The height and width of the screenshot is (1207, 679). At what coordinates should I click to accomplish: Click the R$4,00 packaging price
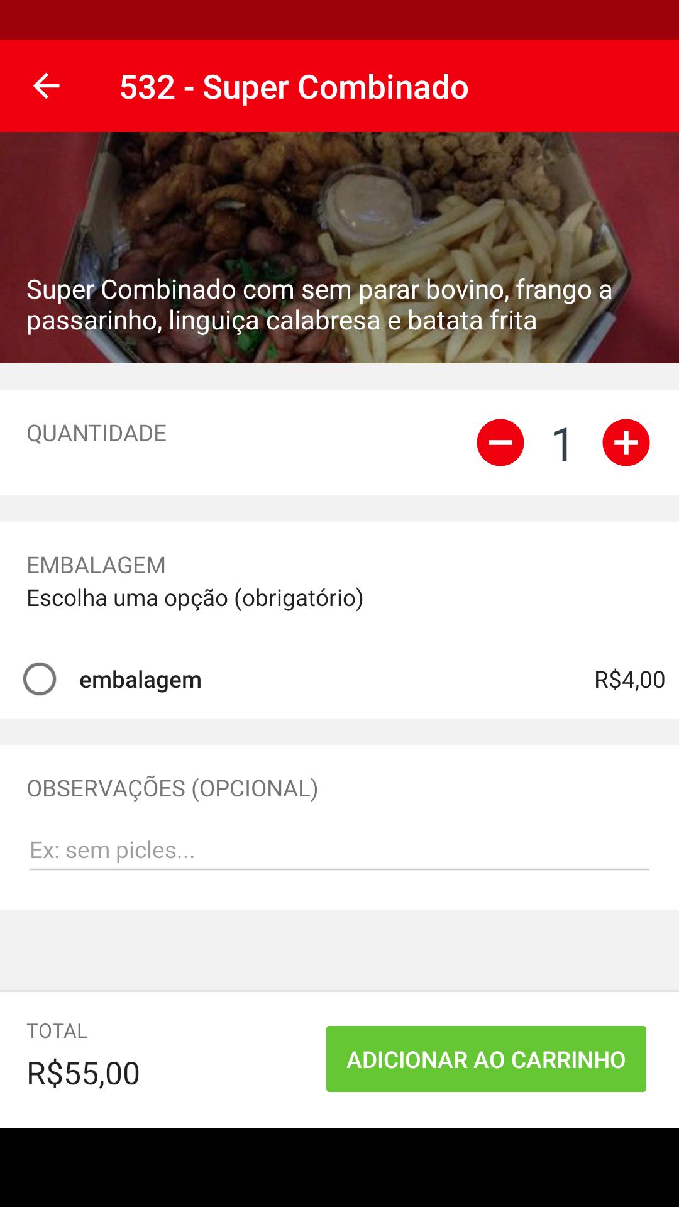point(629,680)
